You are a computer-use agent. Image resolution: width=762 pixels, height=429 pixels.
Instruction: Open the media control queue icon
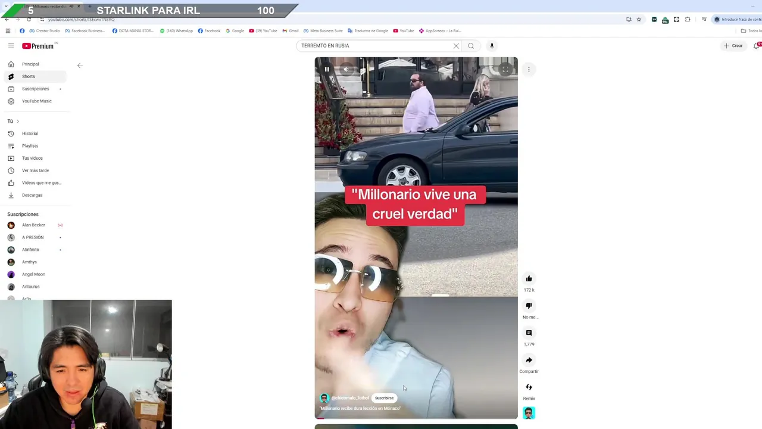704,20
